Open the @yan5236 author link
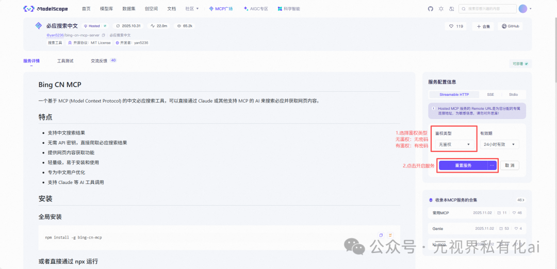Viewport: 557px width, 269px height. click(55, 35)
